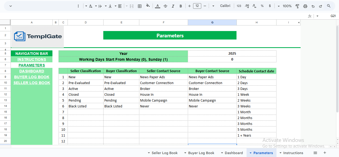Format as currency with dollar icon
The width and height of the screenshot is (339, 157).
270,6
